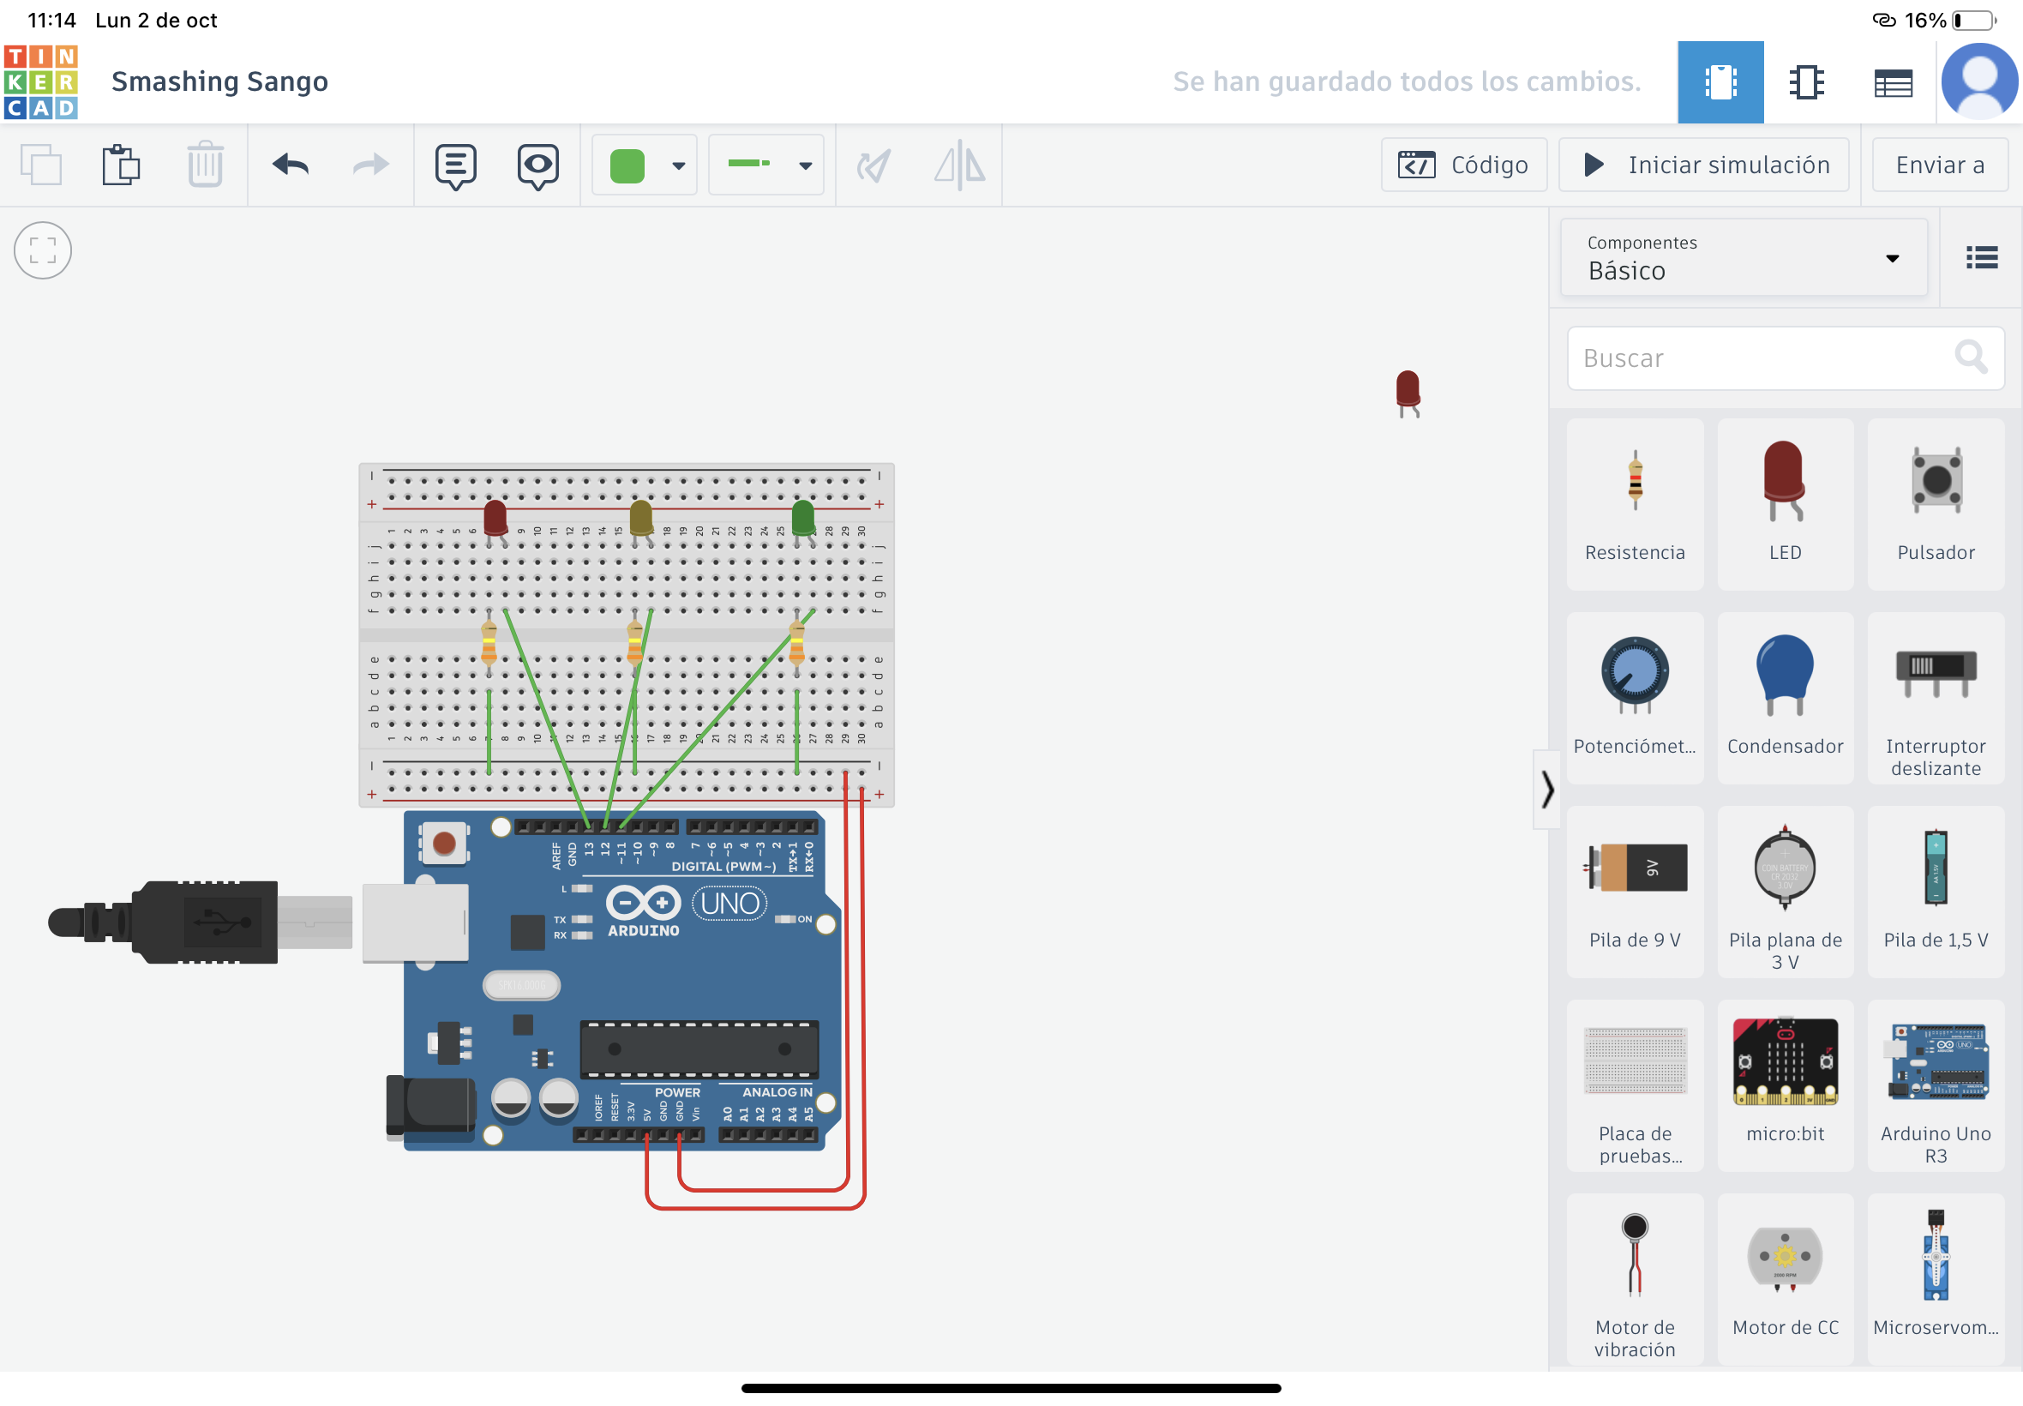Open the Código editor
The width and height of the screenshot is (2023, 1406).
1463,165
